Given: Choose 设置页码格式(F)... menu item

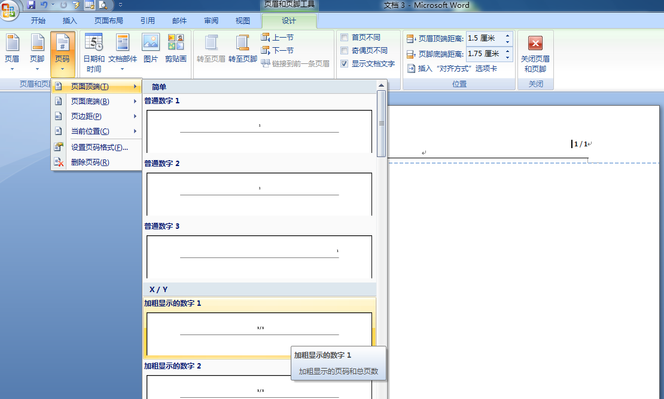Looking at the screenshot, I should coord(96,147).
